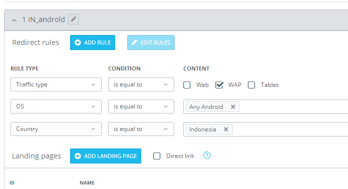
Task: Open the Country row condition dropdown
Action: click(141, 129)
